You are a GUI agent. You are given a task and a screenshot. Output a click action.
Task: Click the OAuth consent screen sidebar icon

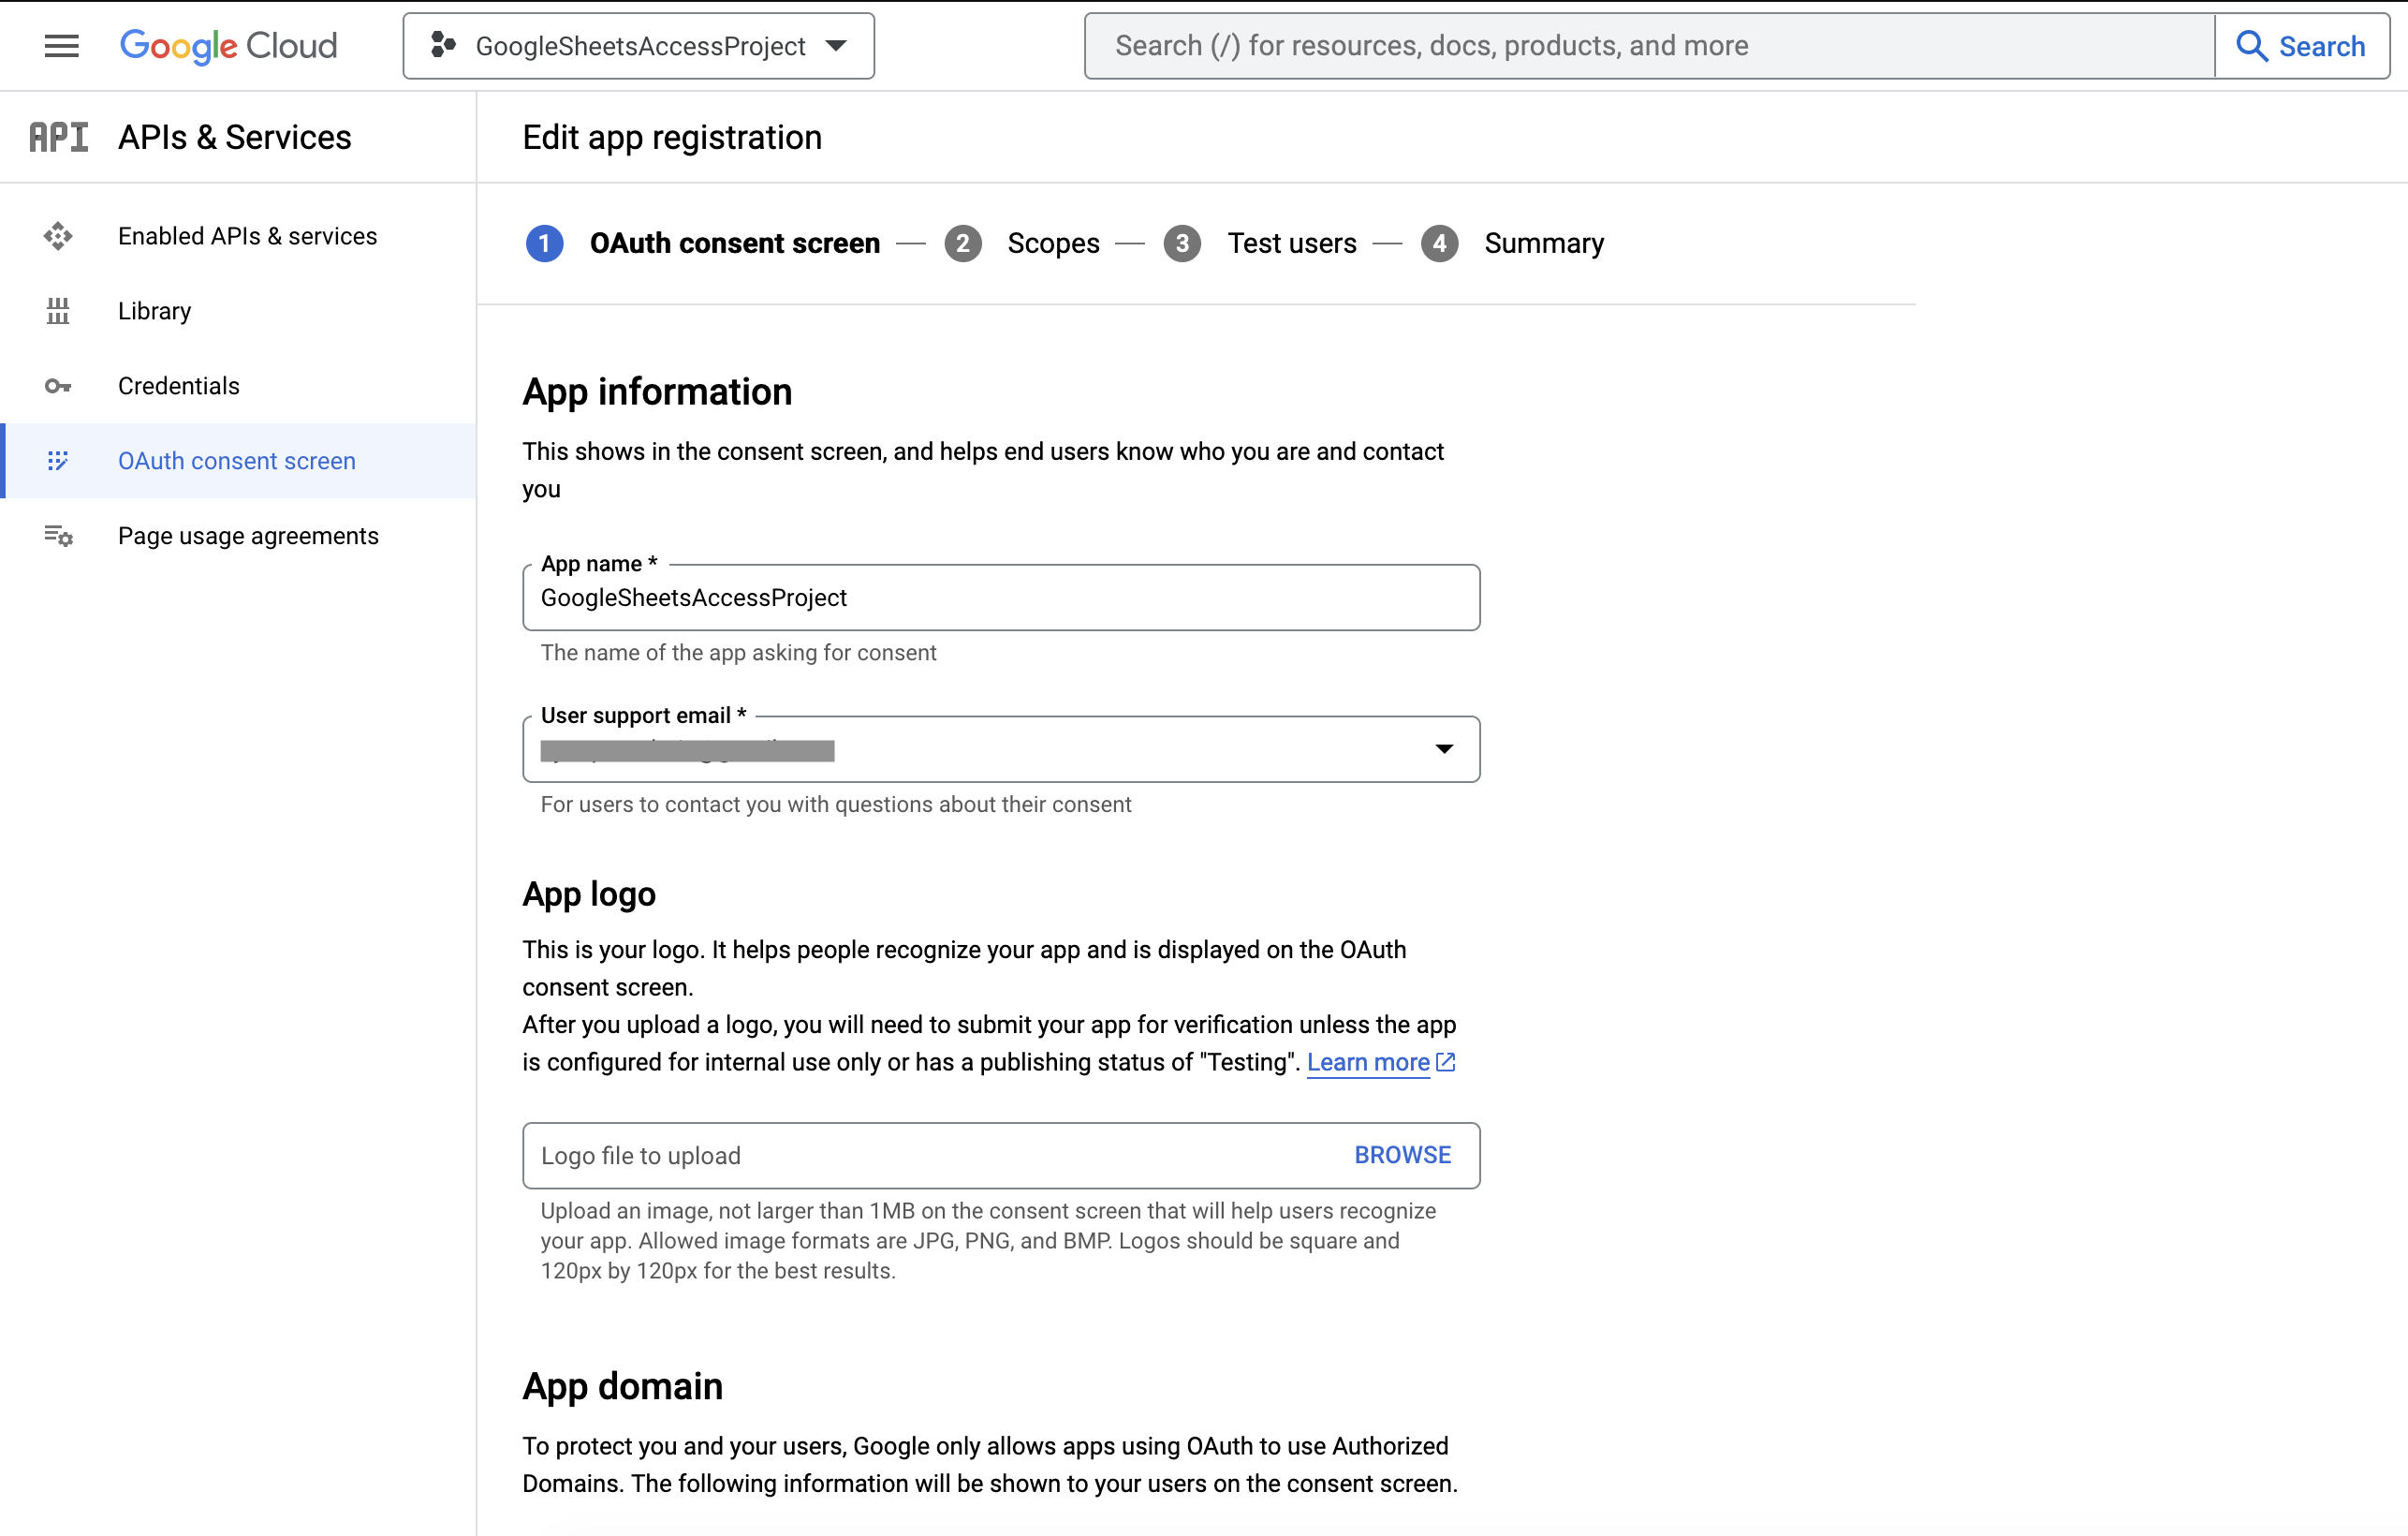(x=58, y=462)
